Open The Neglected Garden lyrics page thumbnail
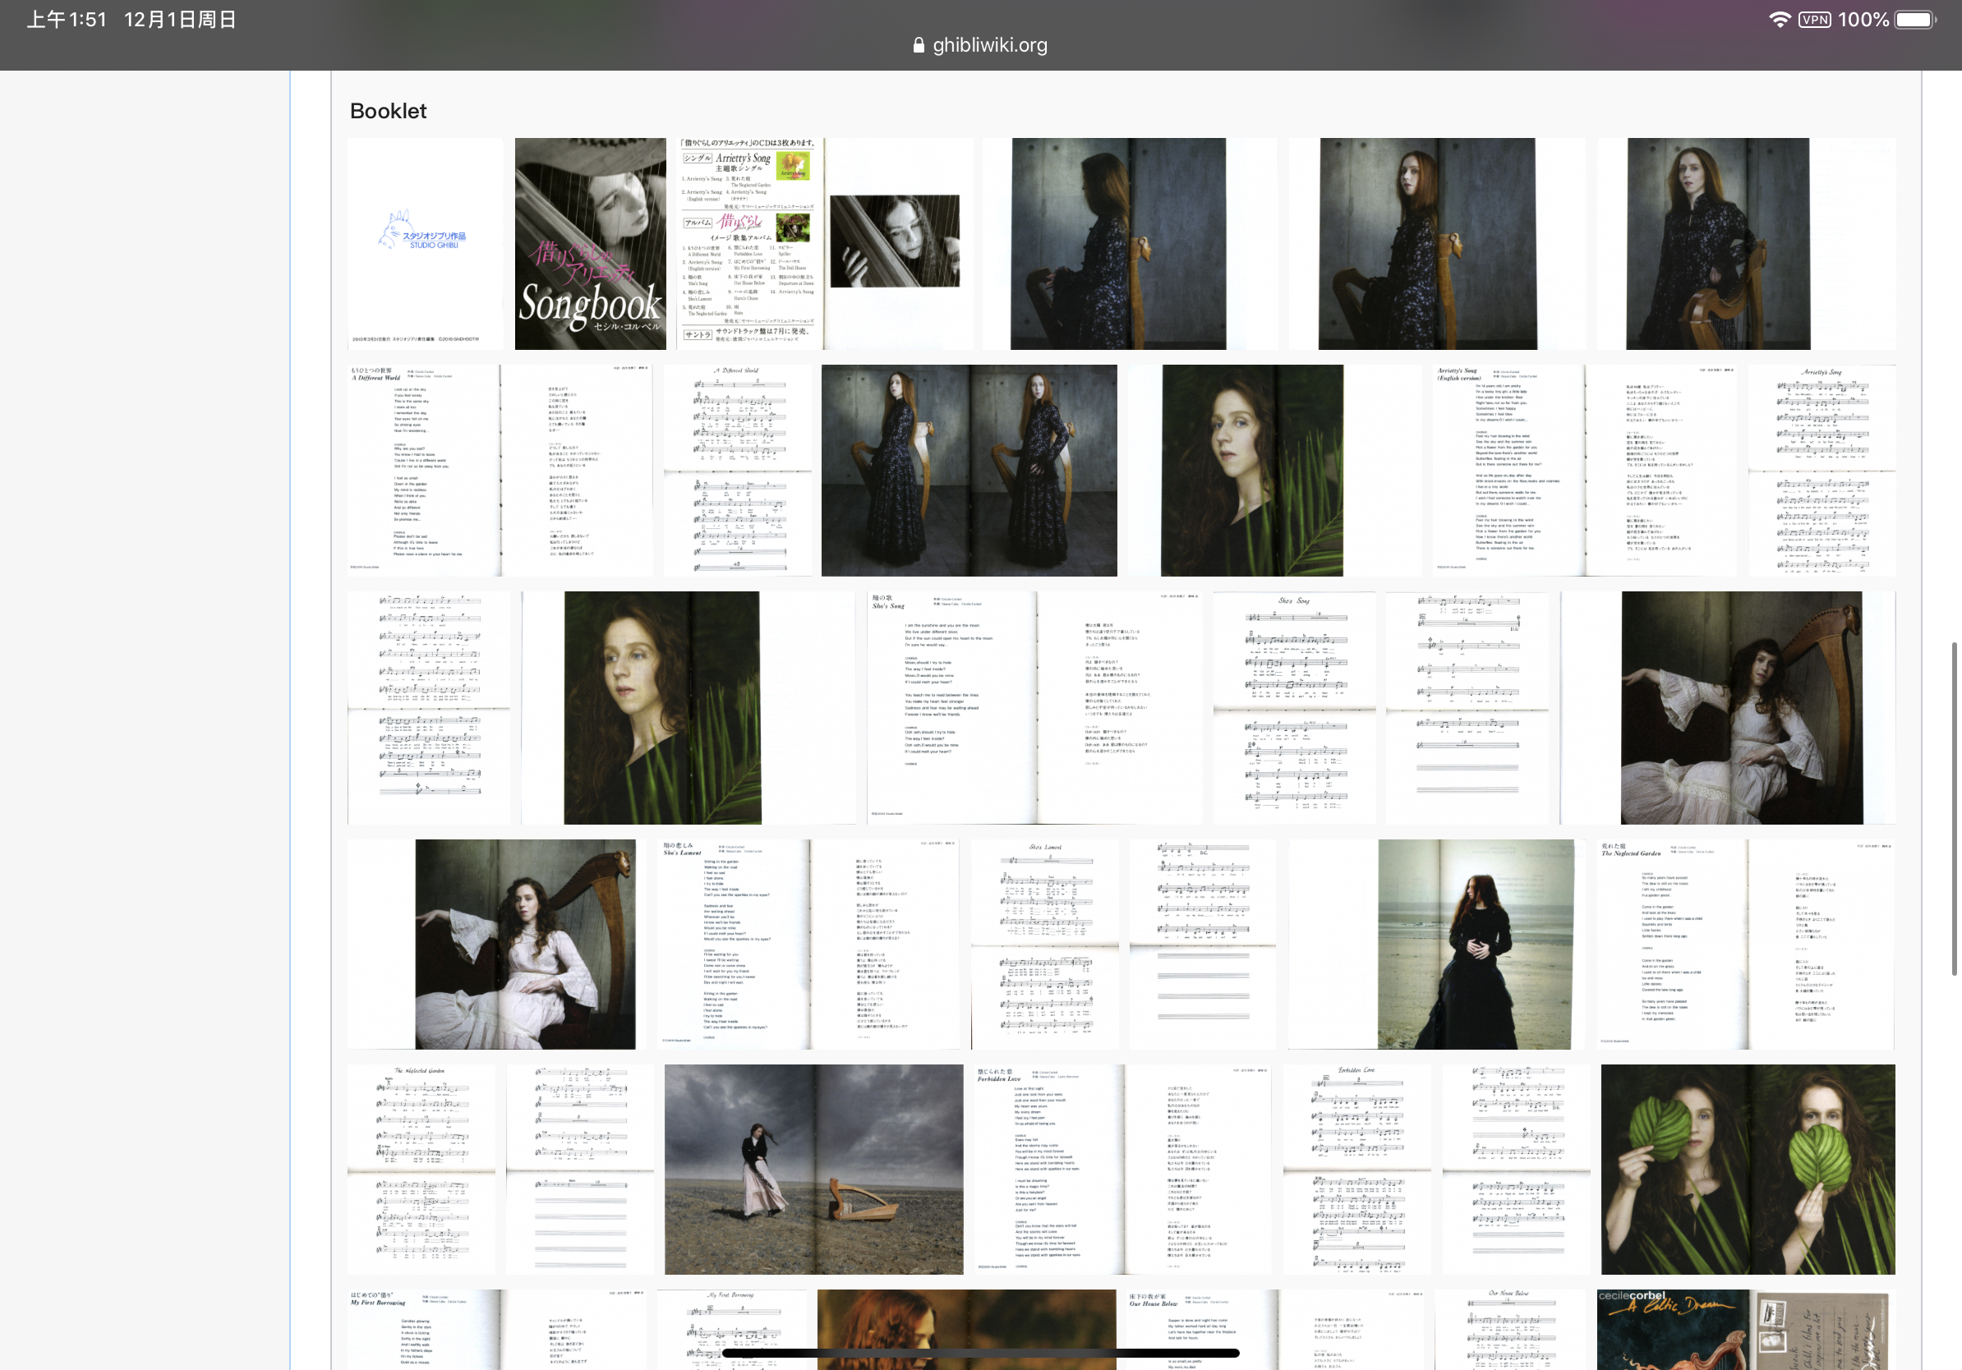 1745,944
